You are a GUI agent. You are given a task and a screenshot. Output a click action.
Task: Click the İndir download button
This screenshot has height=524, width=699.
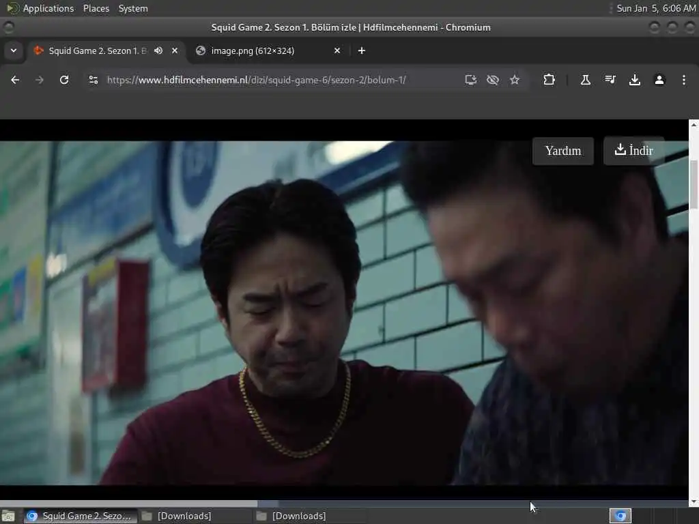pyautogui.click(x=634, y=151)
